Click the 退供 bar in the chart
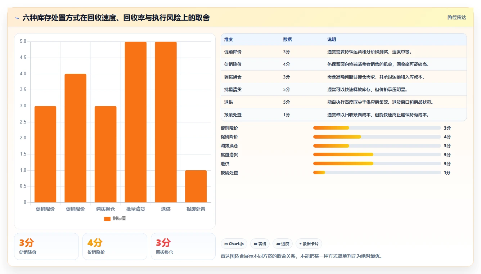Image resolution: width=481 pixels, height=274 pixels. tap(166, 122)
